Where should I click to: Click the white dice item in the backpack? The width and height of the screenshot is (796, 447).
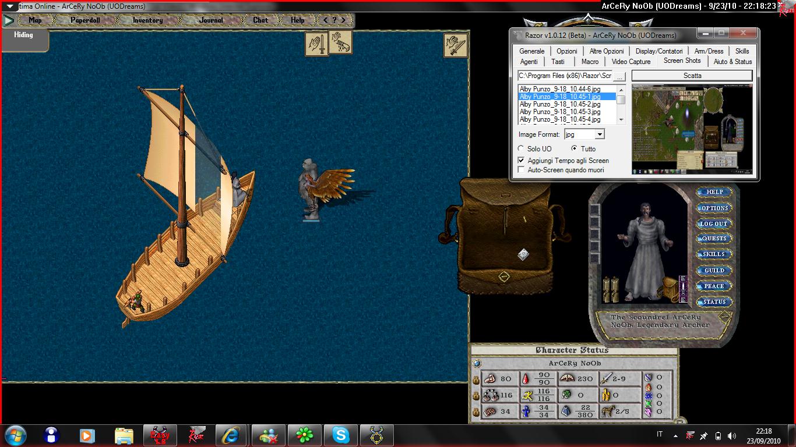tap(523, 254)
